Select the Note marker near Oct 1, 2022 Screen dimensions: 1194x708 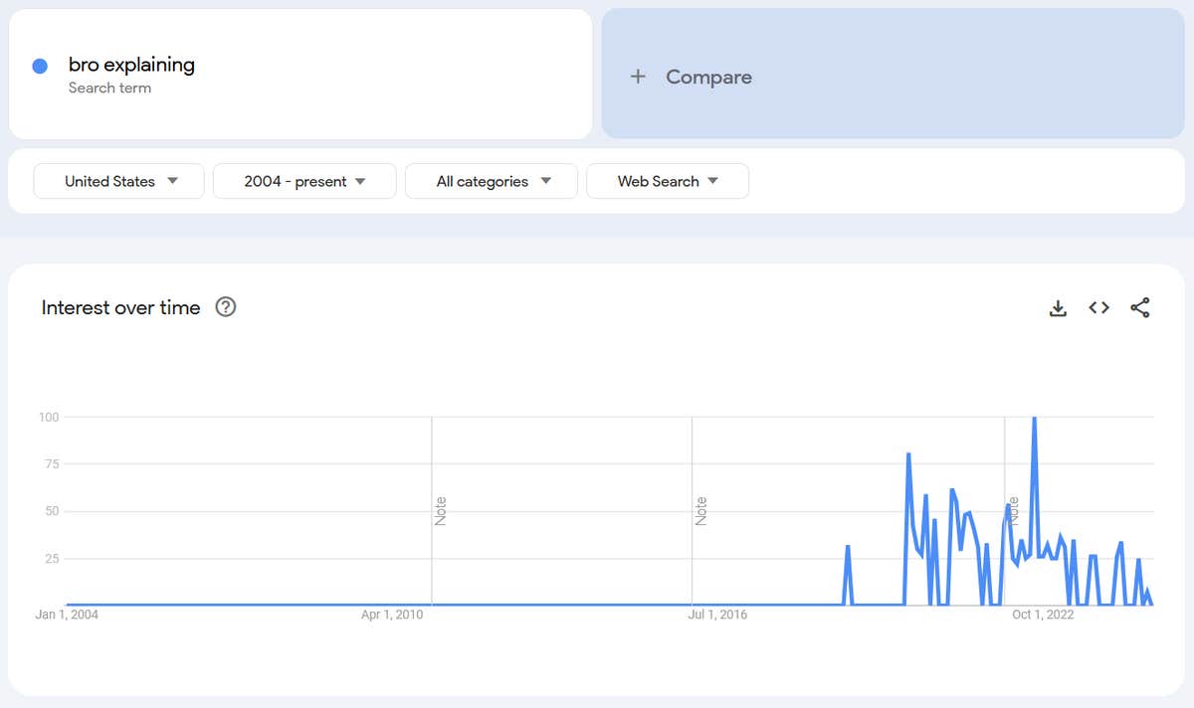(1013, 511)
